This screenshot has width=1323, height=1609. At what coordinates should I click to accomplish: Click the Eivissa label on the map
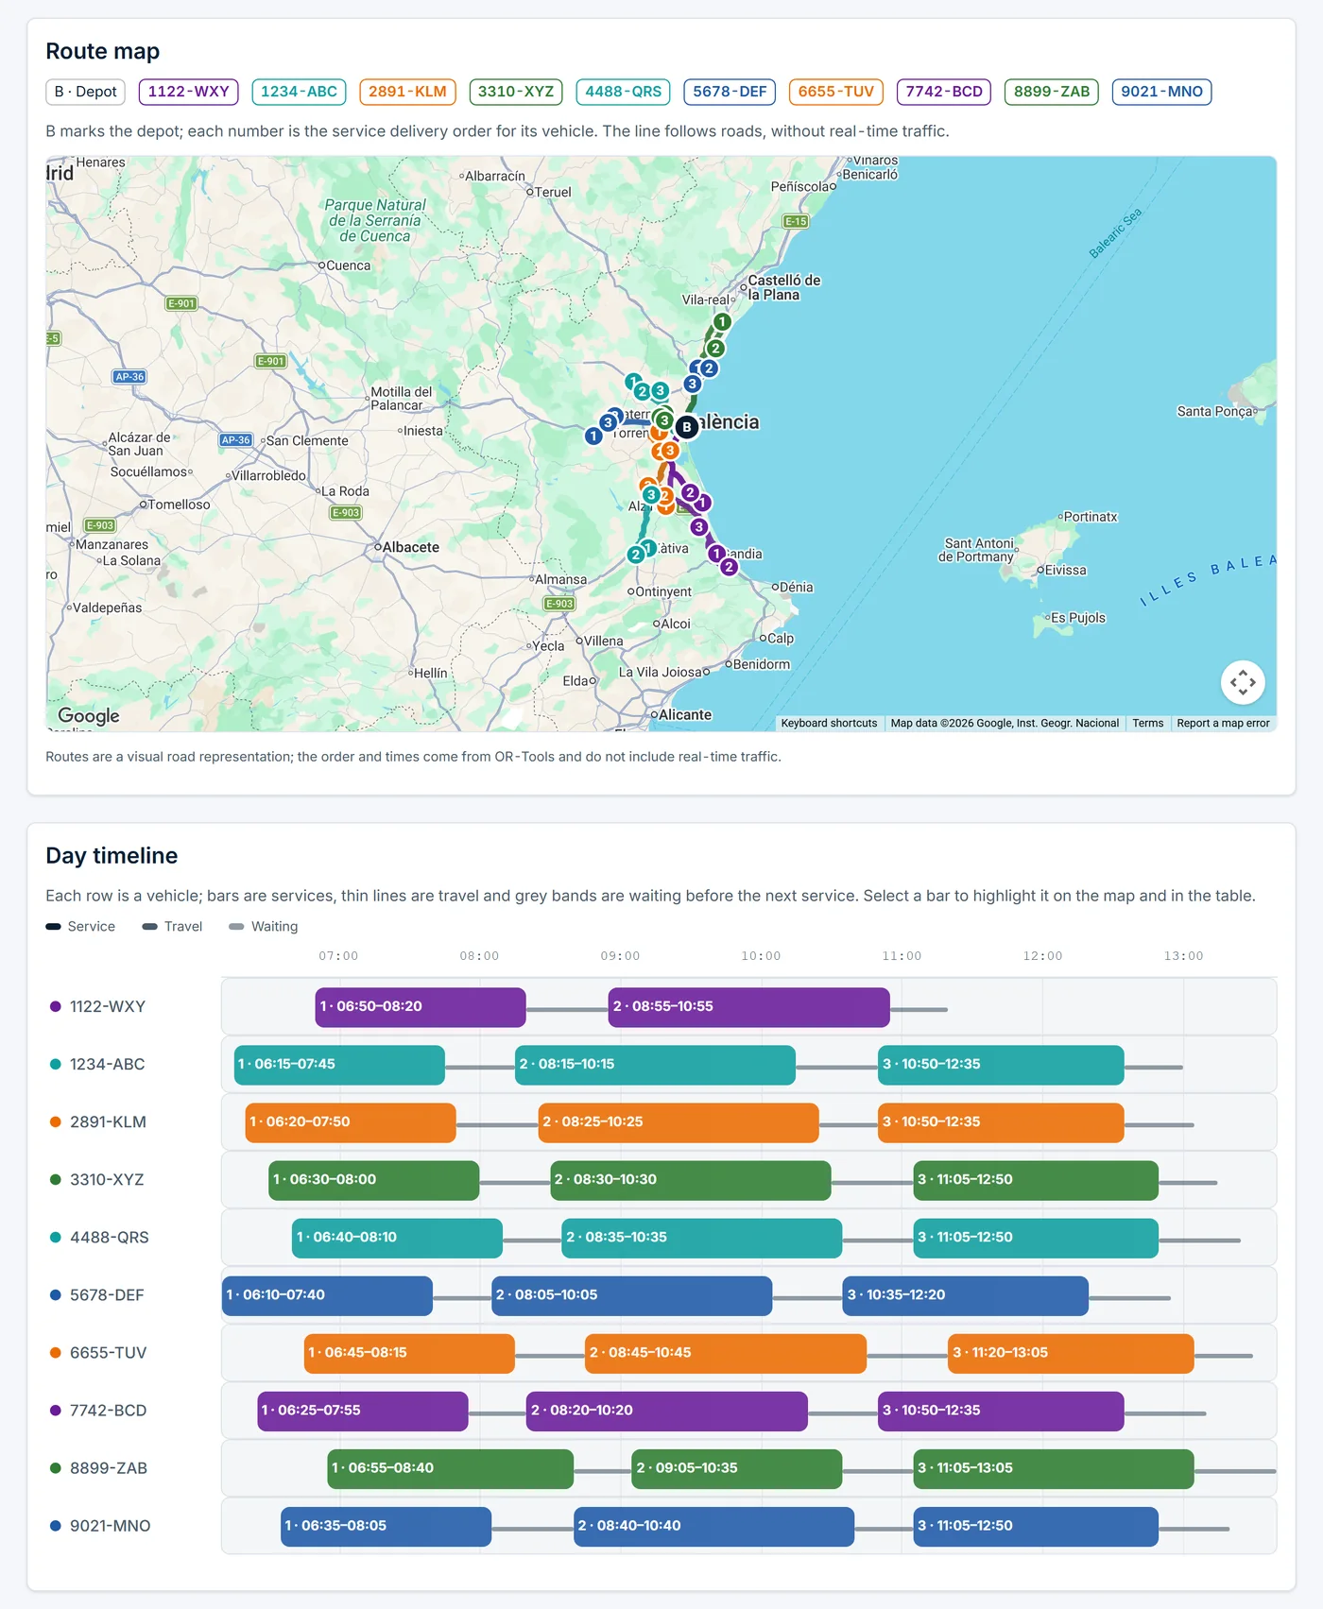(x=1066, y=571)
